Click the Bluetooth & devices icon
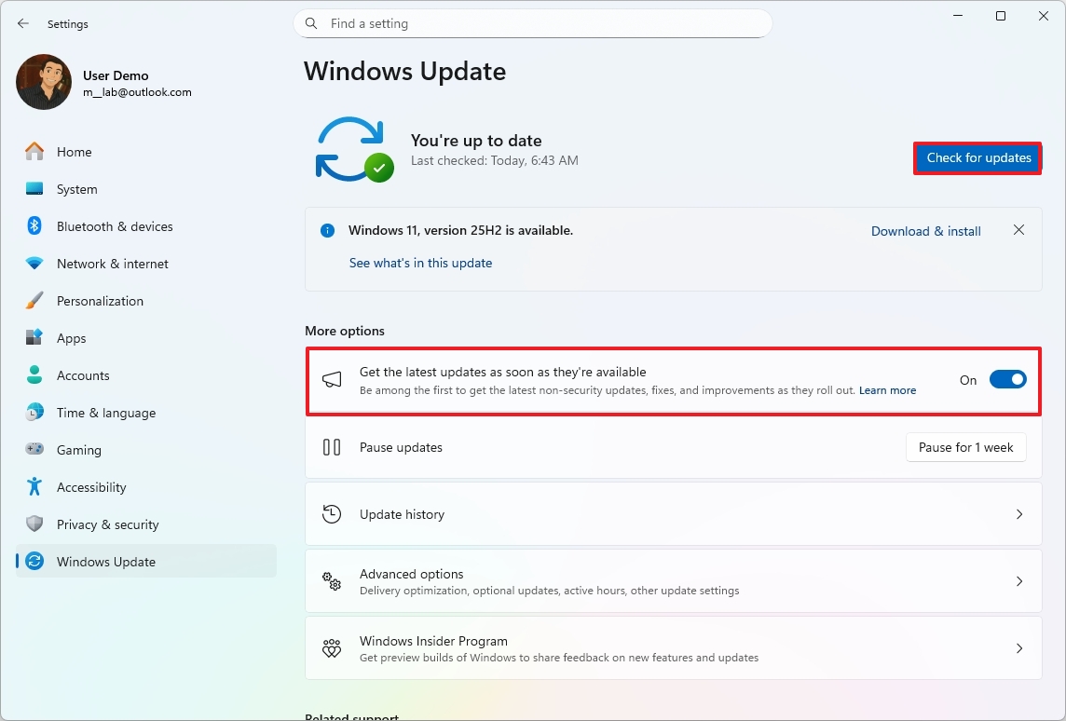Viewport: 1066px width, 721px height. 34,225
